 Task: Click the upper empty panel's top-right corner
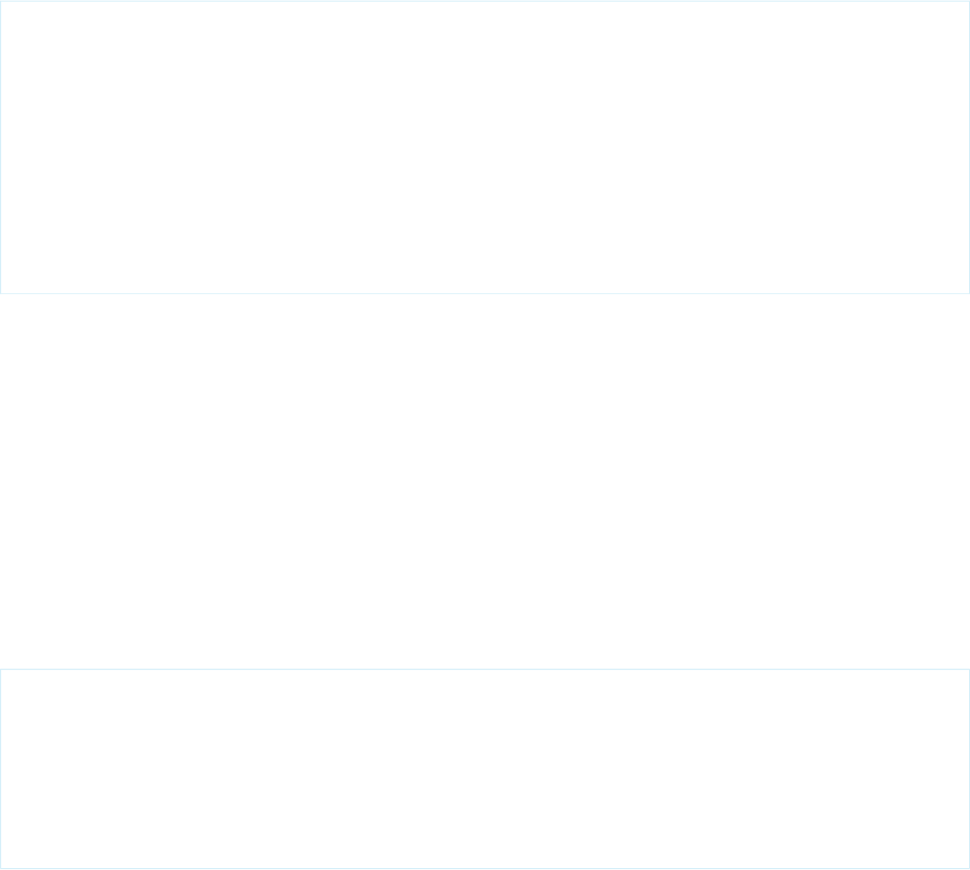pyautogui.click(x=968, y=1)
